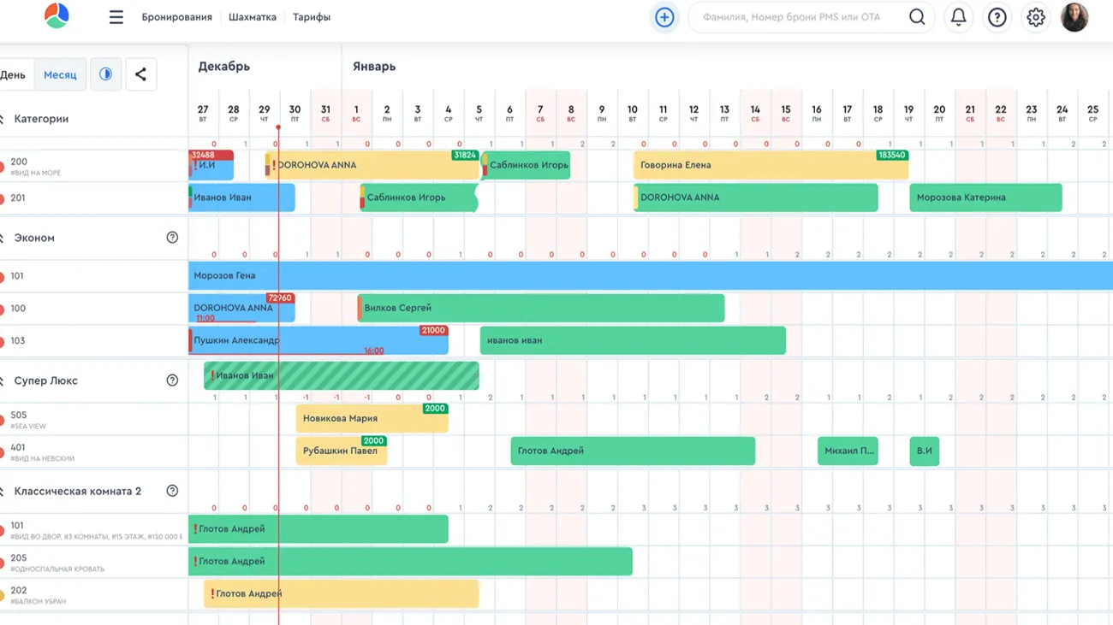Viewport: 1113px width, 625px height.
Task: Click the share icon button
Action: [140, 74]
